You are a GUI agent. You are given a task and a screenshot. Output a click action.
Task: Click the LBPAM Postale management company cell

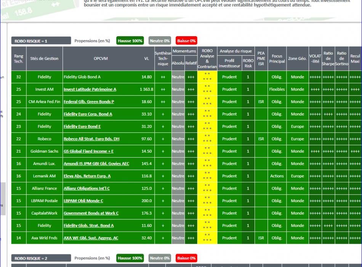[44, 201]
